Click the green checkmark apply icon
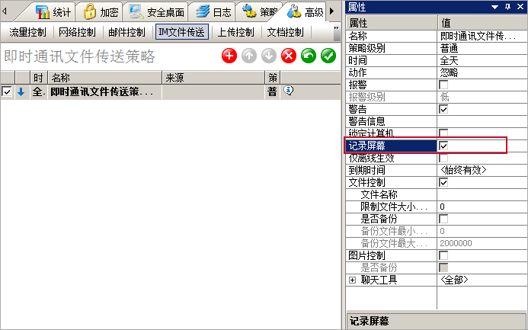 click(x=328, y=56)
